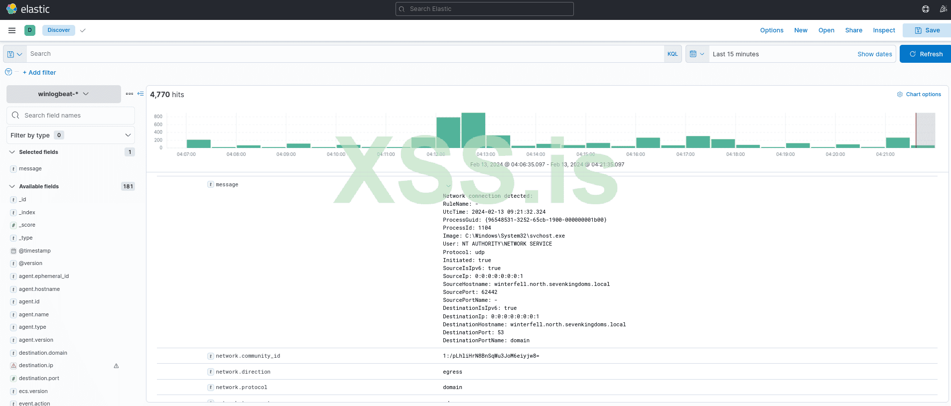Open the Share menu
This screenshot has width=951, height=406.
[x=854, y=30]
